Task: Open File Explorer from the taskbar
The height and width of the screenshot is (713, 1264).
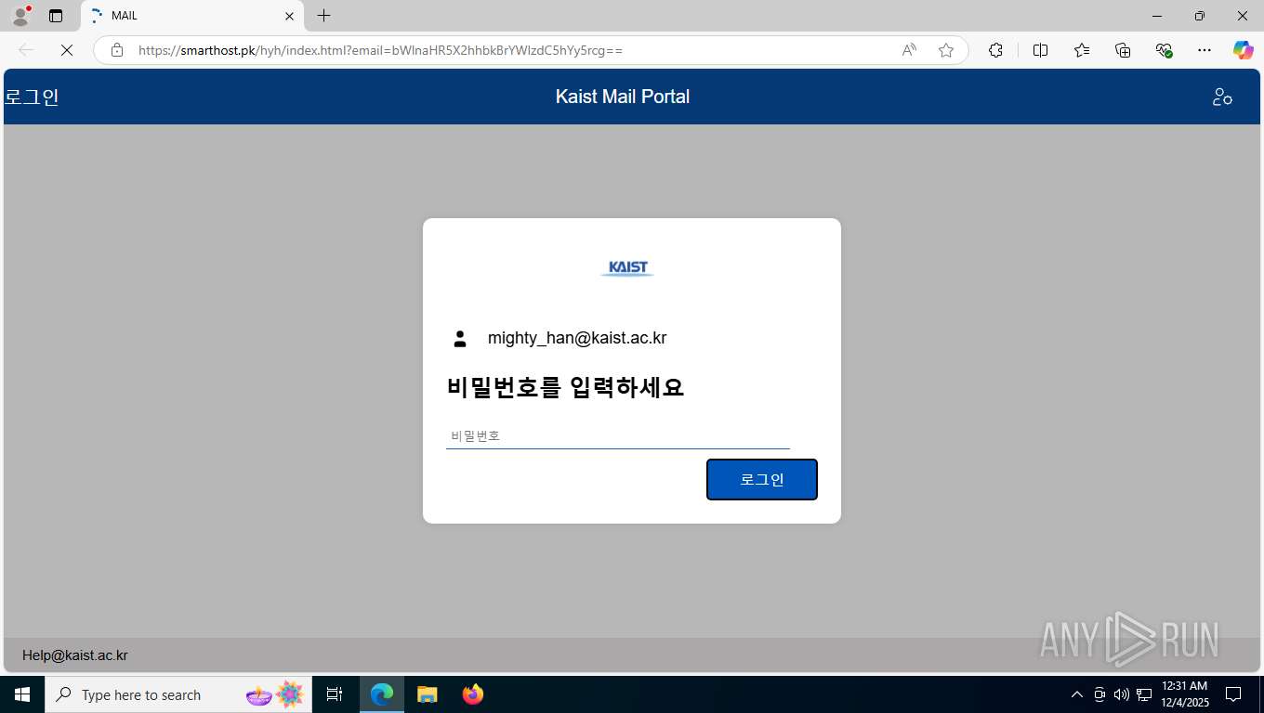Action: tap(428, 694)
